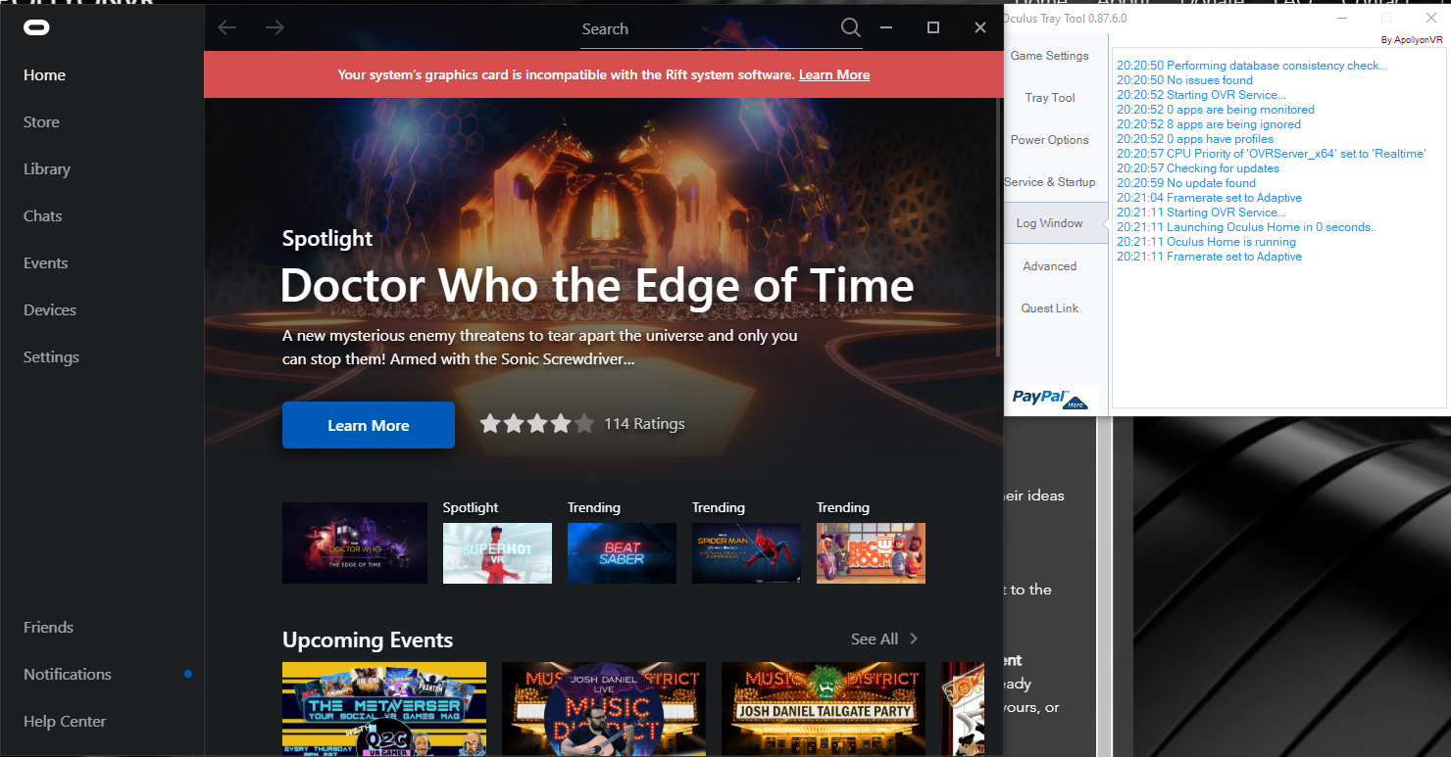Click log line about CPU Priority Realtime
Viewport: 1451px width, 757px height.
pyautogui.click(x=1272, y=154)
